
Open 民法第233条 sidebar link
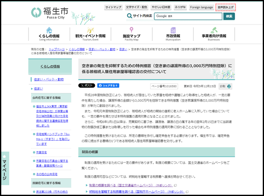tap(52, 192)
